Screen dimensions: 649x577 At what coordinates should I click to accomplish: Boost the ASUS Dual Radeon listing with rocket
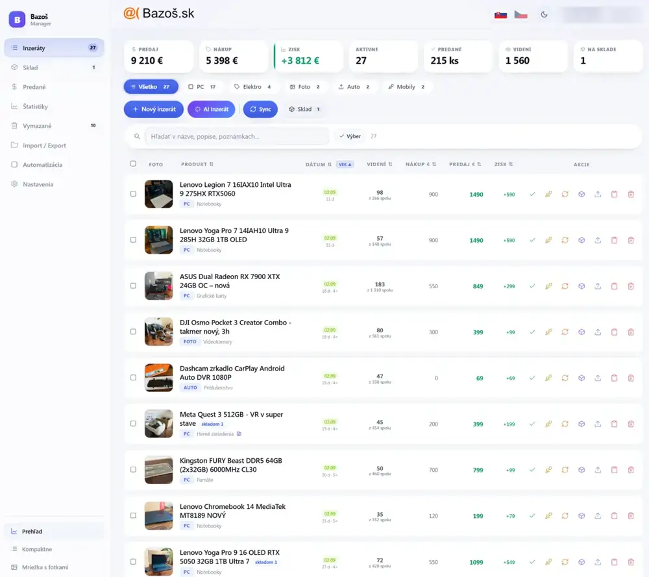pos(548,286)
